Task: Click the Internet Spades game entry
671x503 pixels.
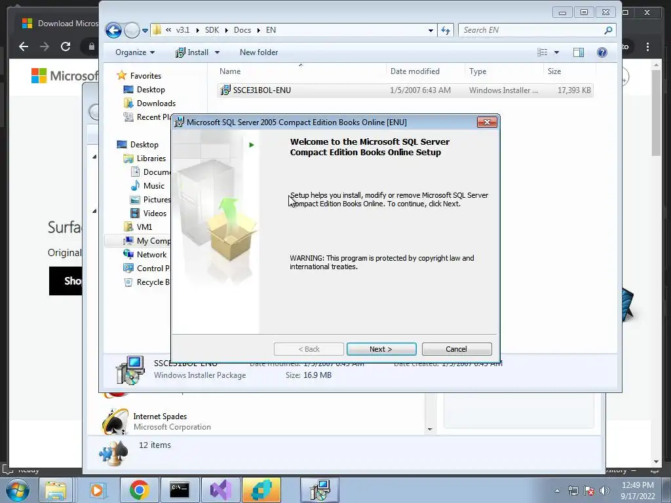Action: tap(171, 421)
